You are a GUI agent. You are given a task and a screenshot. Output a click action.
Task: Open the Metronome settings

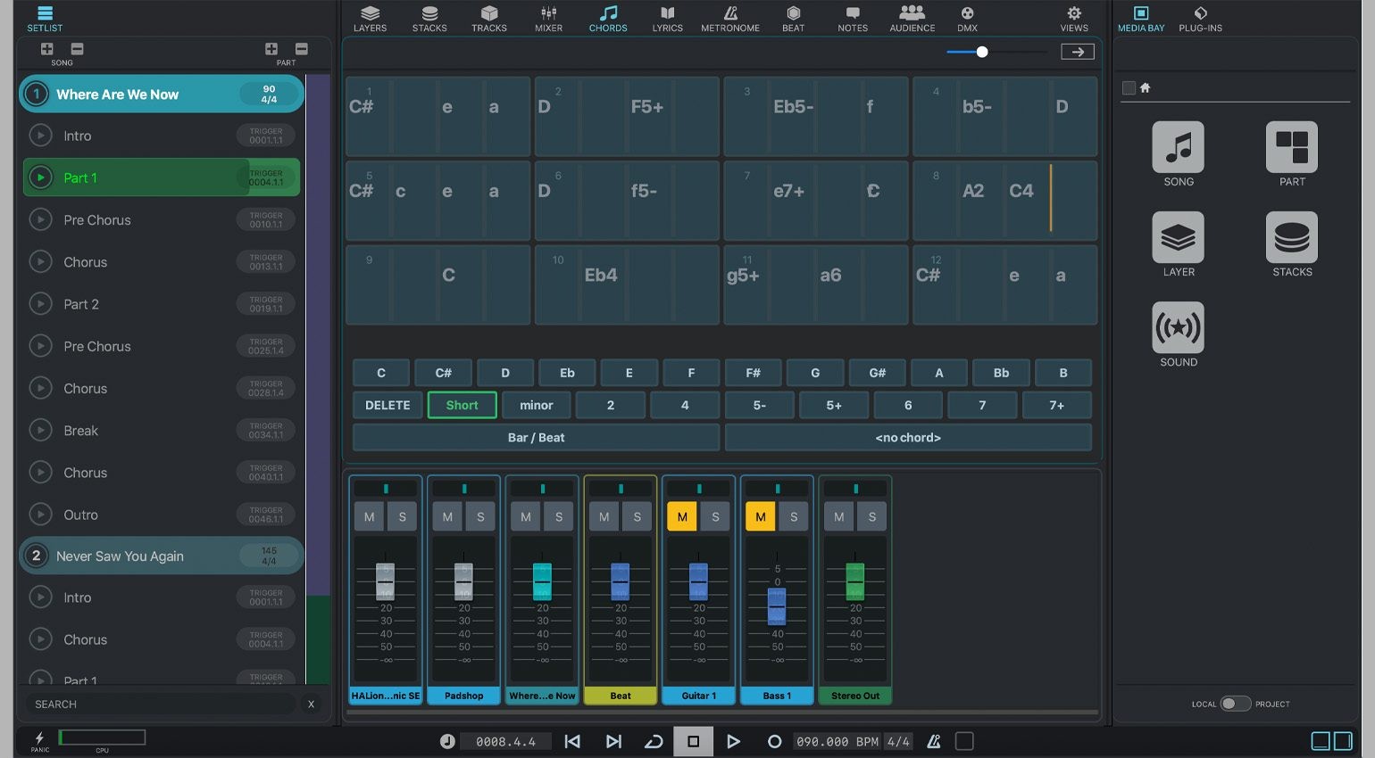coord(729,18)
